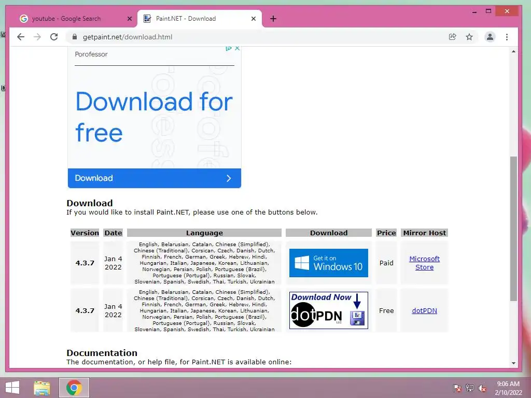The height and width of the screenshot is (398, 531).
Task: Click the 'Version' column header
Action: pyautogui.click(x=85, y=233)
